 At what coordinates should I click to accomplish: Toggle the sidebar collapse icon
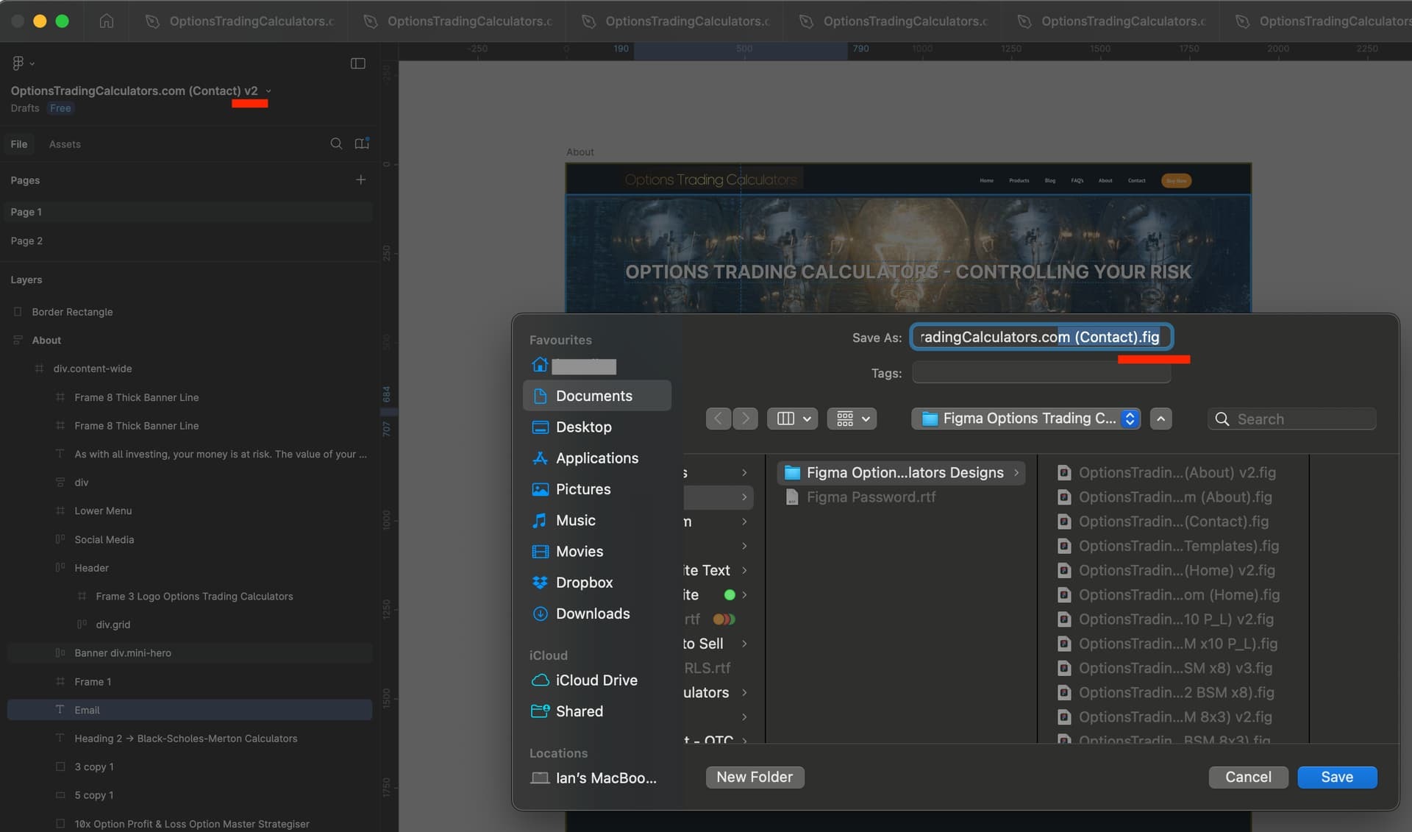[358, 63]
